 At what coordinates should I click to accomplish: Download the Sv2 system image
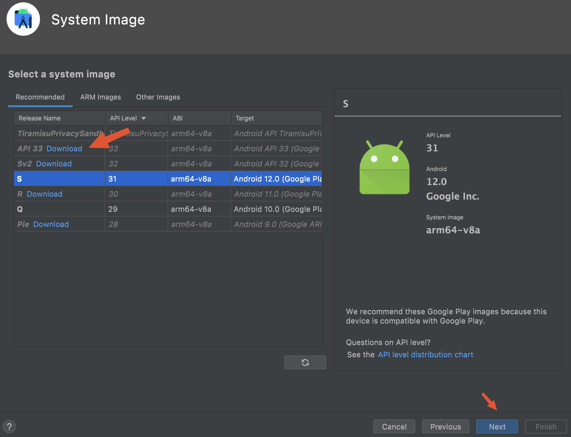[x=54, y=164]
